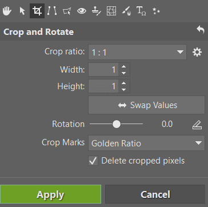This screenshot has width=208, height=207.
Task: Select the Perspective tool
Action: tap(67, 11)
